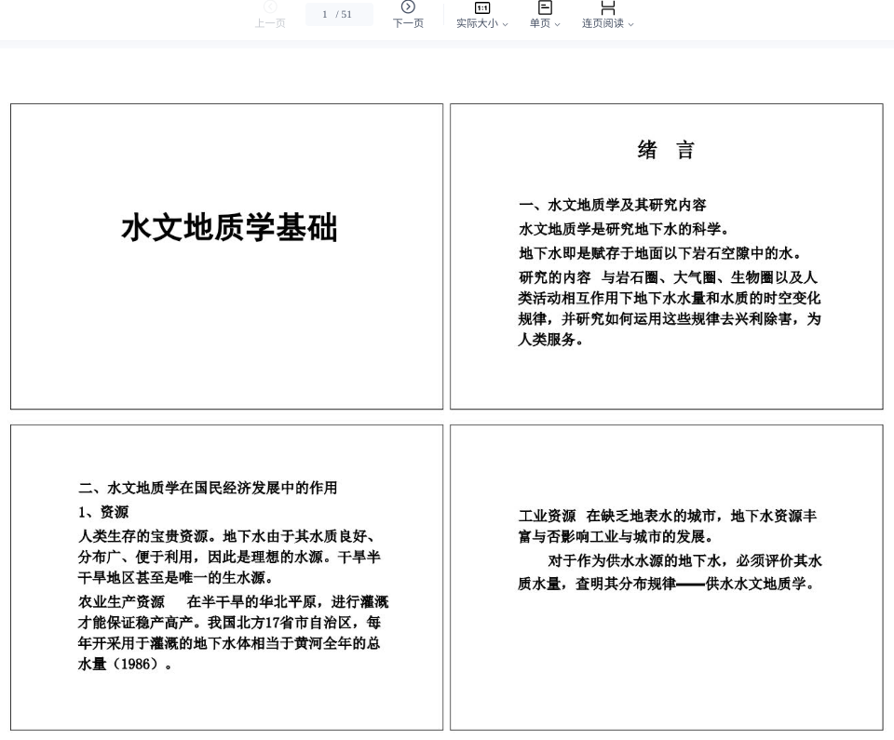Select the 单页 view mode label
Viewport: 894px width, 740px height.
tap(540, 23)
